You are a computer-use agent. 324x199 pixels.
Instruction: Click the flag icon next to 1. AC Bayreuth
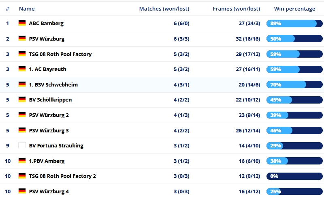tap(22, 69)
